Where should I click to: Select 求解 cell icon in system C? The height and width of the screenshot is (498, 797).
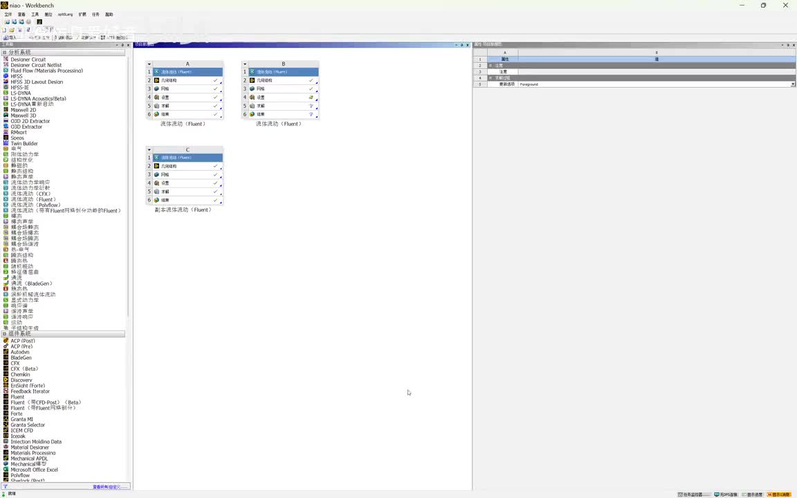pyautogui.click(x=156, y=192)
